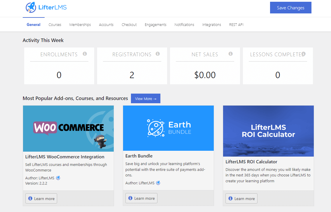Switch to the Memberships tab
Screen dimensions: 331x212
[80, 25]
